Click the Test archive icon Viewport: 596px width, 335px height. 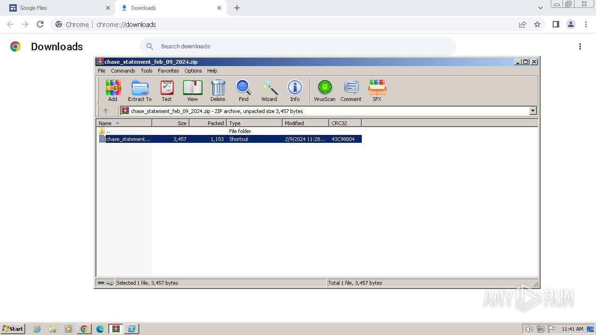167,91
